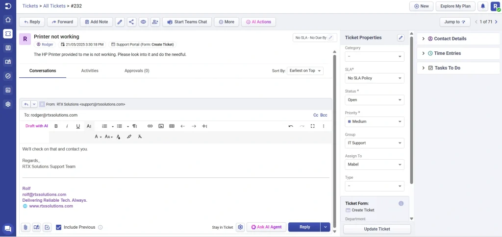502x237 pixels.
Task: Click the Forward button
Action: coord(62,22)
